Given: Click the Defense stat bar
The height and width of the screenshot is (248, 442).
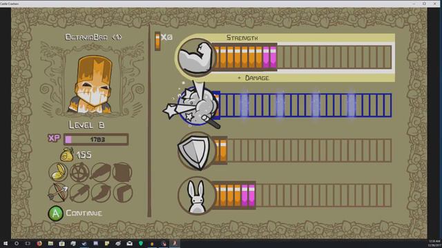Looking at the screenshot, I should click(302, 150).
